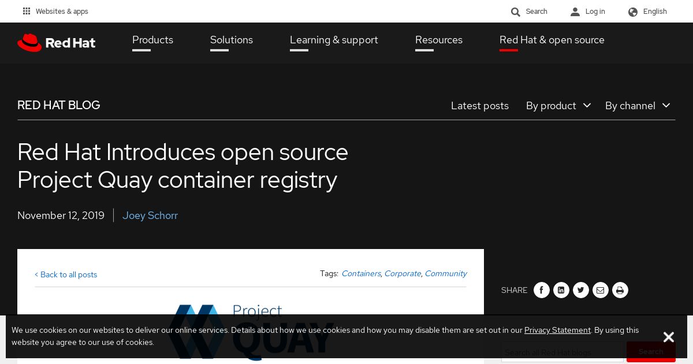Click the November 12, 2019 date
The height and width of the screenshot is (364, 693).
coord(61,216)
